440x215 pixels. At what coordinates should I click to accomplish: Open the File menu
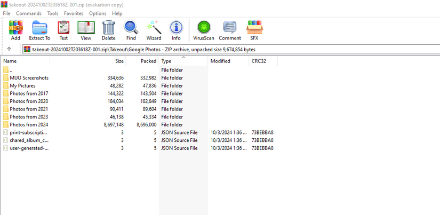pos(6,13)
